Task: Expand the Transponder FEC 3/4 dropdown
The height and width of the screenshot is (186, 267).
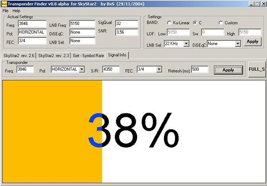Action: point(159,69)
